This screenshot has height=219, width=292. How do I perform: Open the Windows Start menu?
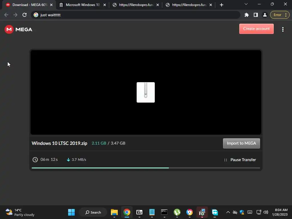pos(71,212)
